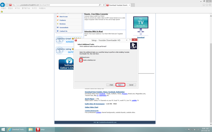Open the Favorites star icon at top right
The height and width of the screenshot is (132, 212).
pyautogui.click(x=207, y=5)
